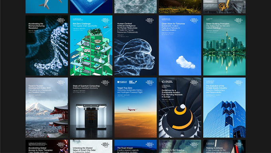Select the Target True Zero report cover
This screenshot has width=271, height=153.
click(135, 107)
